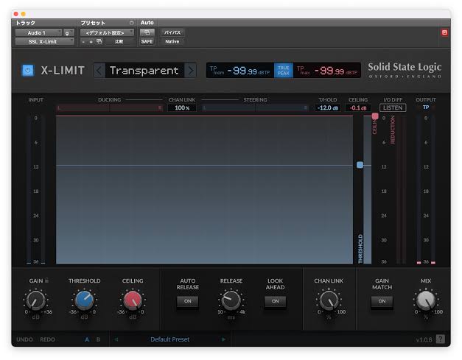Select previous preset minus button
Screen dimensions: 462x360
pyautogui.click(x=83, y=42)
